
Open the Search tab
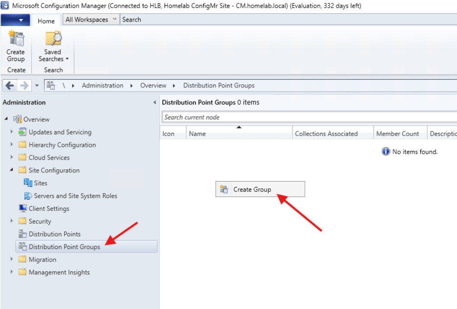(131, 19)
